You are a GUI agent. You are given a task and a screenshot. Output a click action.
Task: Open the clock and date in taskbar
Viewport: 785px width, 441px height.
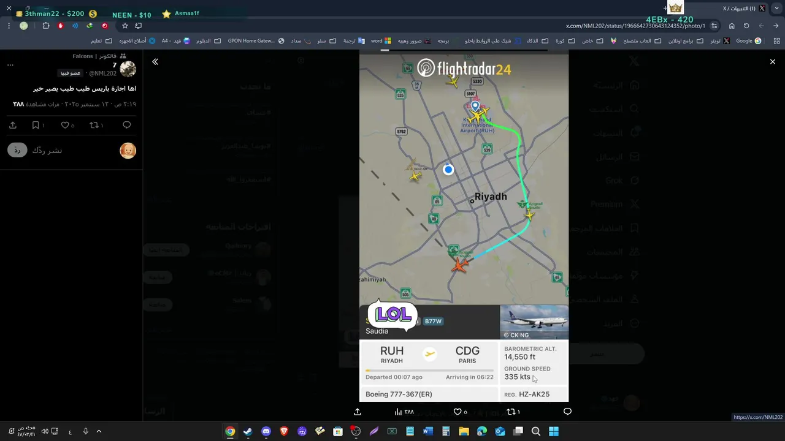(26, 431)
